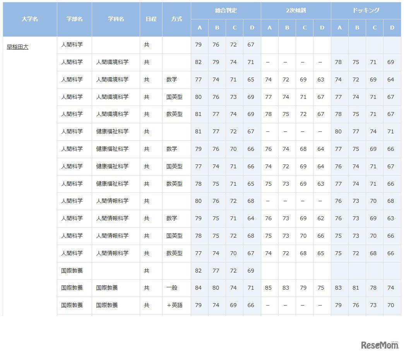
Task: Click the 学部名 column header
Action: [x=74, y=19]
